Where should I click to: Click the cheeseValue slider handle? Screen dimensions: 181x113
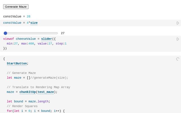5,33
